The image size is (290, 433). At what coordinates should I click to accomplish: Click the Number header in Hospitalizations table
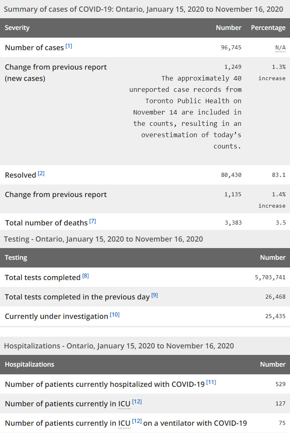pyautogui.click(x=273, y=365)
